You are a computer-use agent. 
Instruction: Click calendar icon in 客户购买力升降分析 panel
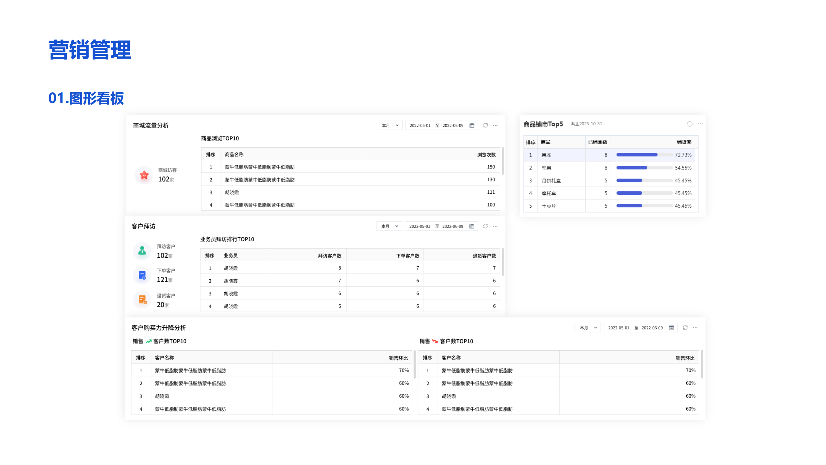(671, 328)
